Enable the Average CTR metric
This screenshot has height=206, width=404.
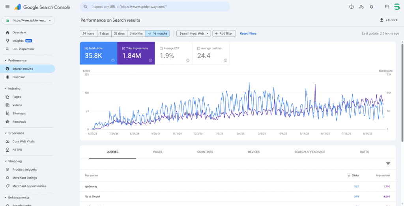point(161,48)
